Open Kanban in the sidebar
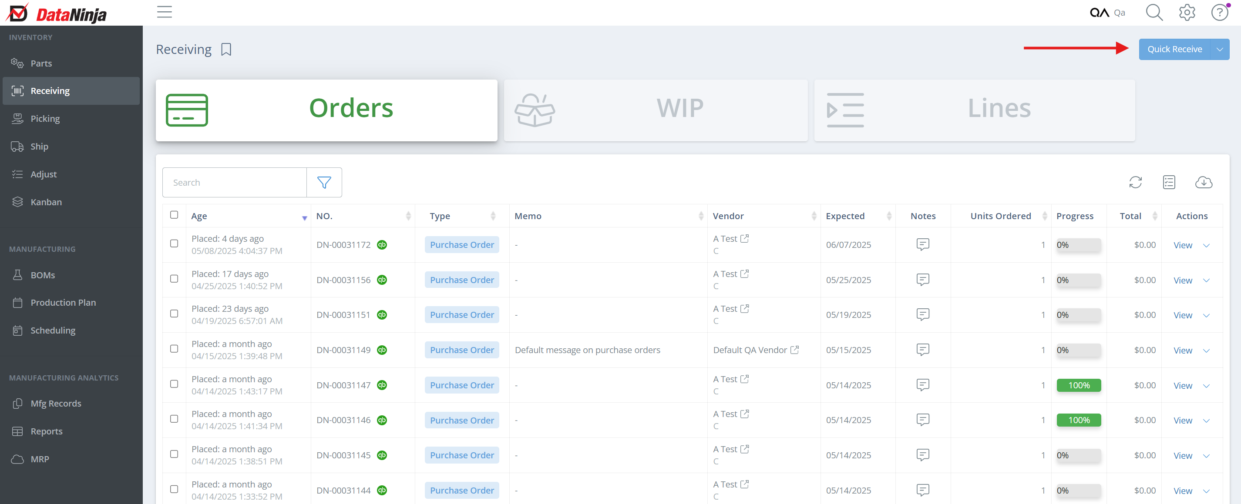The height and width of the screenshot is (504, 1241). point(46,202)
